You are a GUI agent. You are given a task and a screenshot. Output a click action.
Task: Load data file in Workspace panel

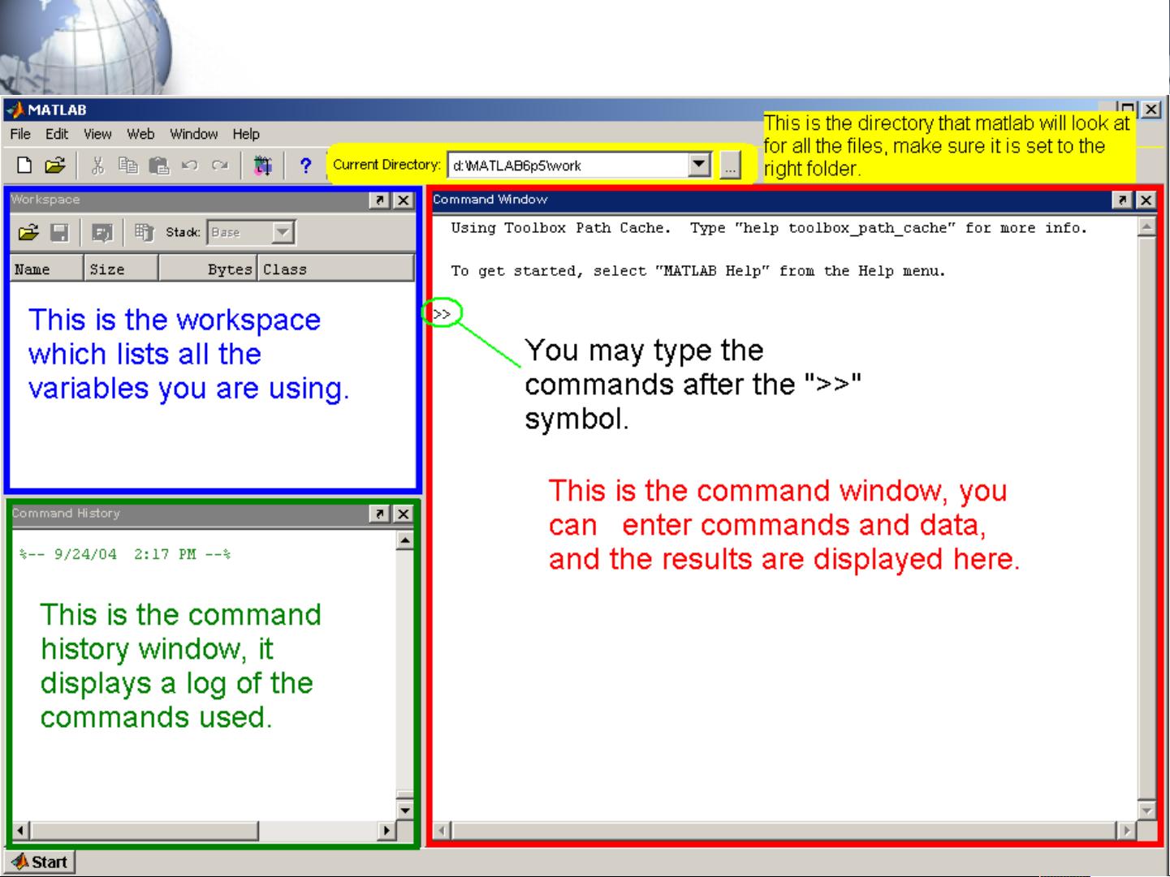(x=28, y=233)
